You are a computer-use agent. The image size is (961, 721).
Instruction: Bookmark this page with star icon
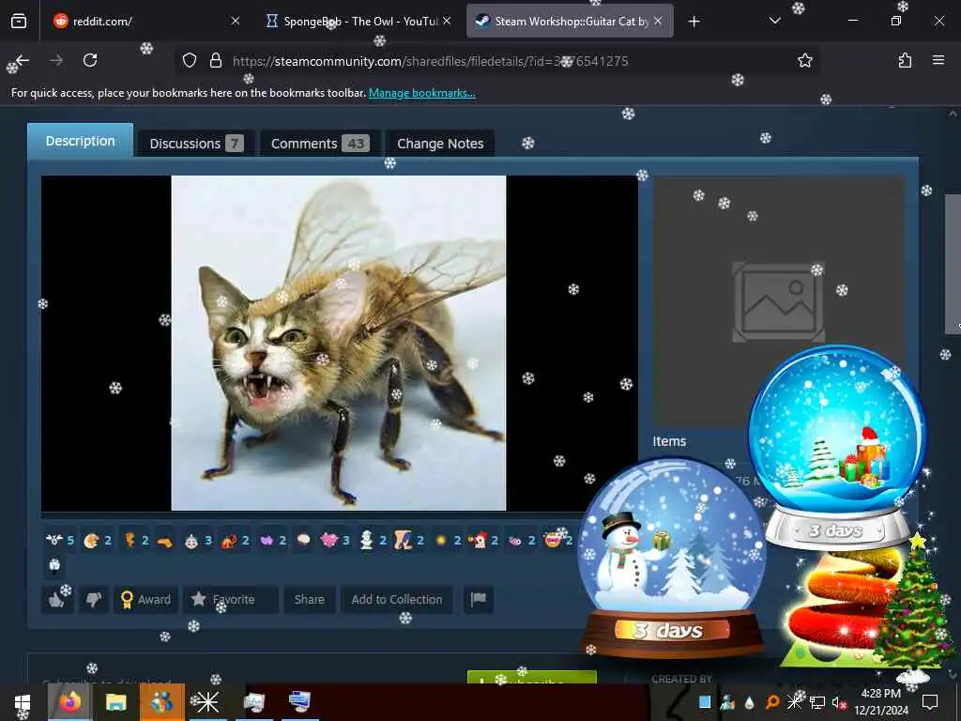(804, 61)
